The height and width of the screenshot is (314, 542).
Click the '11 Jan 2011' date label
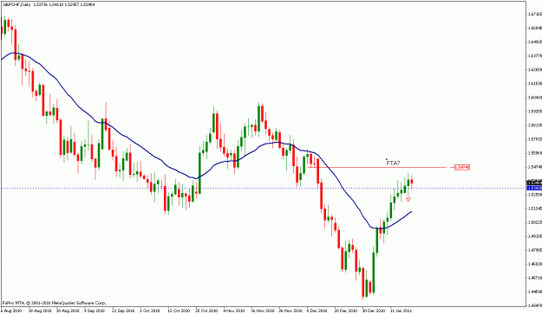click(402, 311)
